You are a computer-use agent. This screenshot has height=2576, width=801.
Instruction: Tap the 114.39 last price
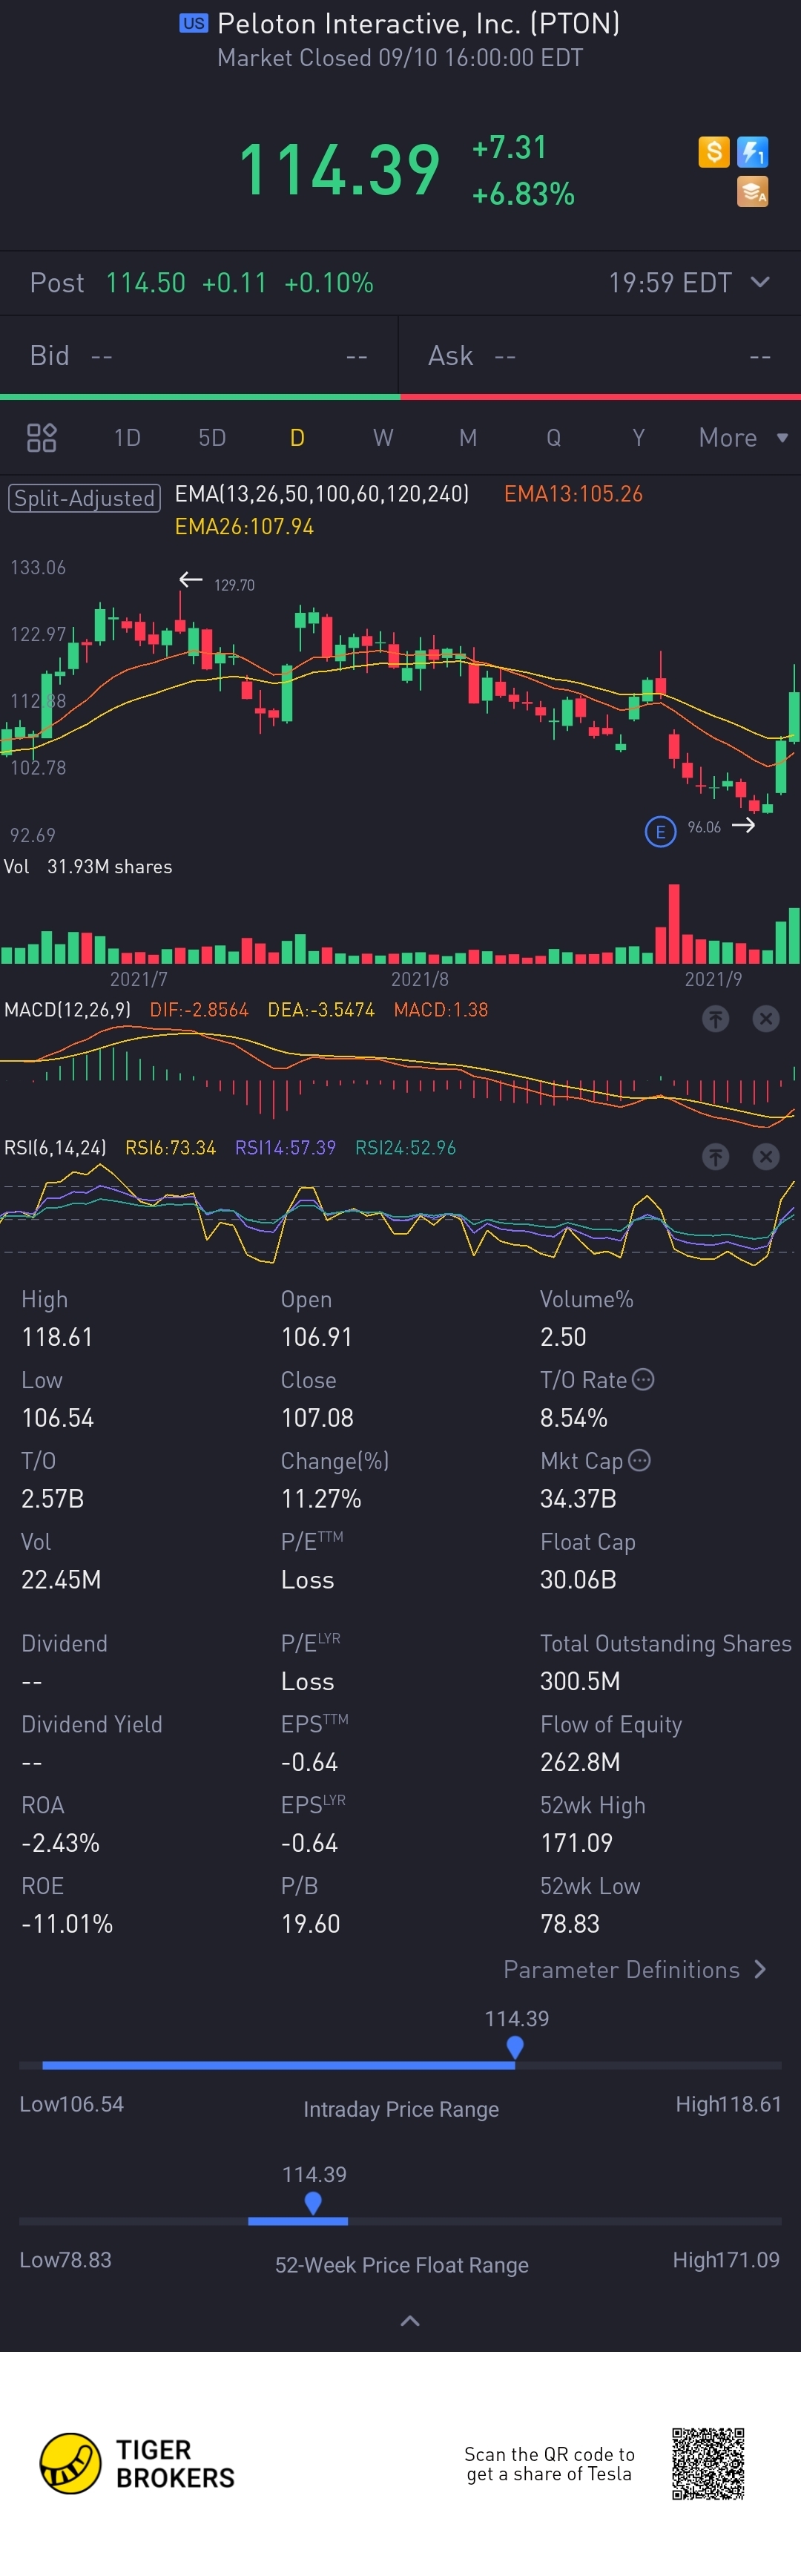(339, 169)
